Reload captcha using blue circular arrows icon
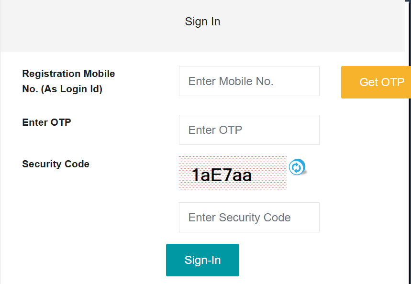 297,167
